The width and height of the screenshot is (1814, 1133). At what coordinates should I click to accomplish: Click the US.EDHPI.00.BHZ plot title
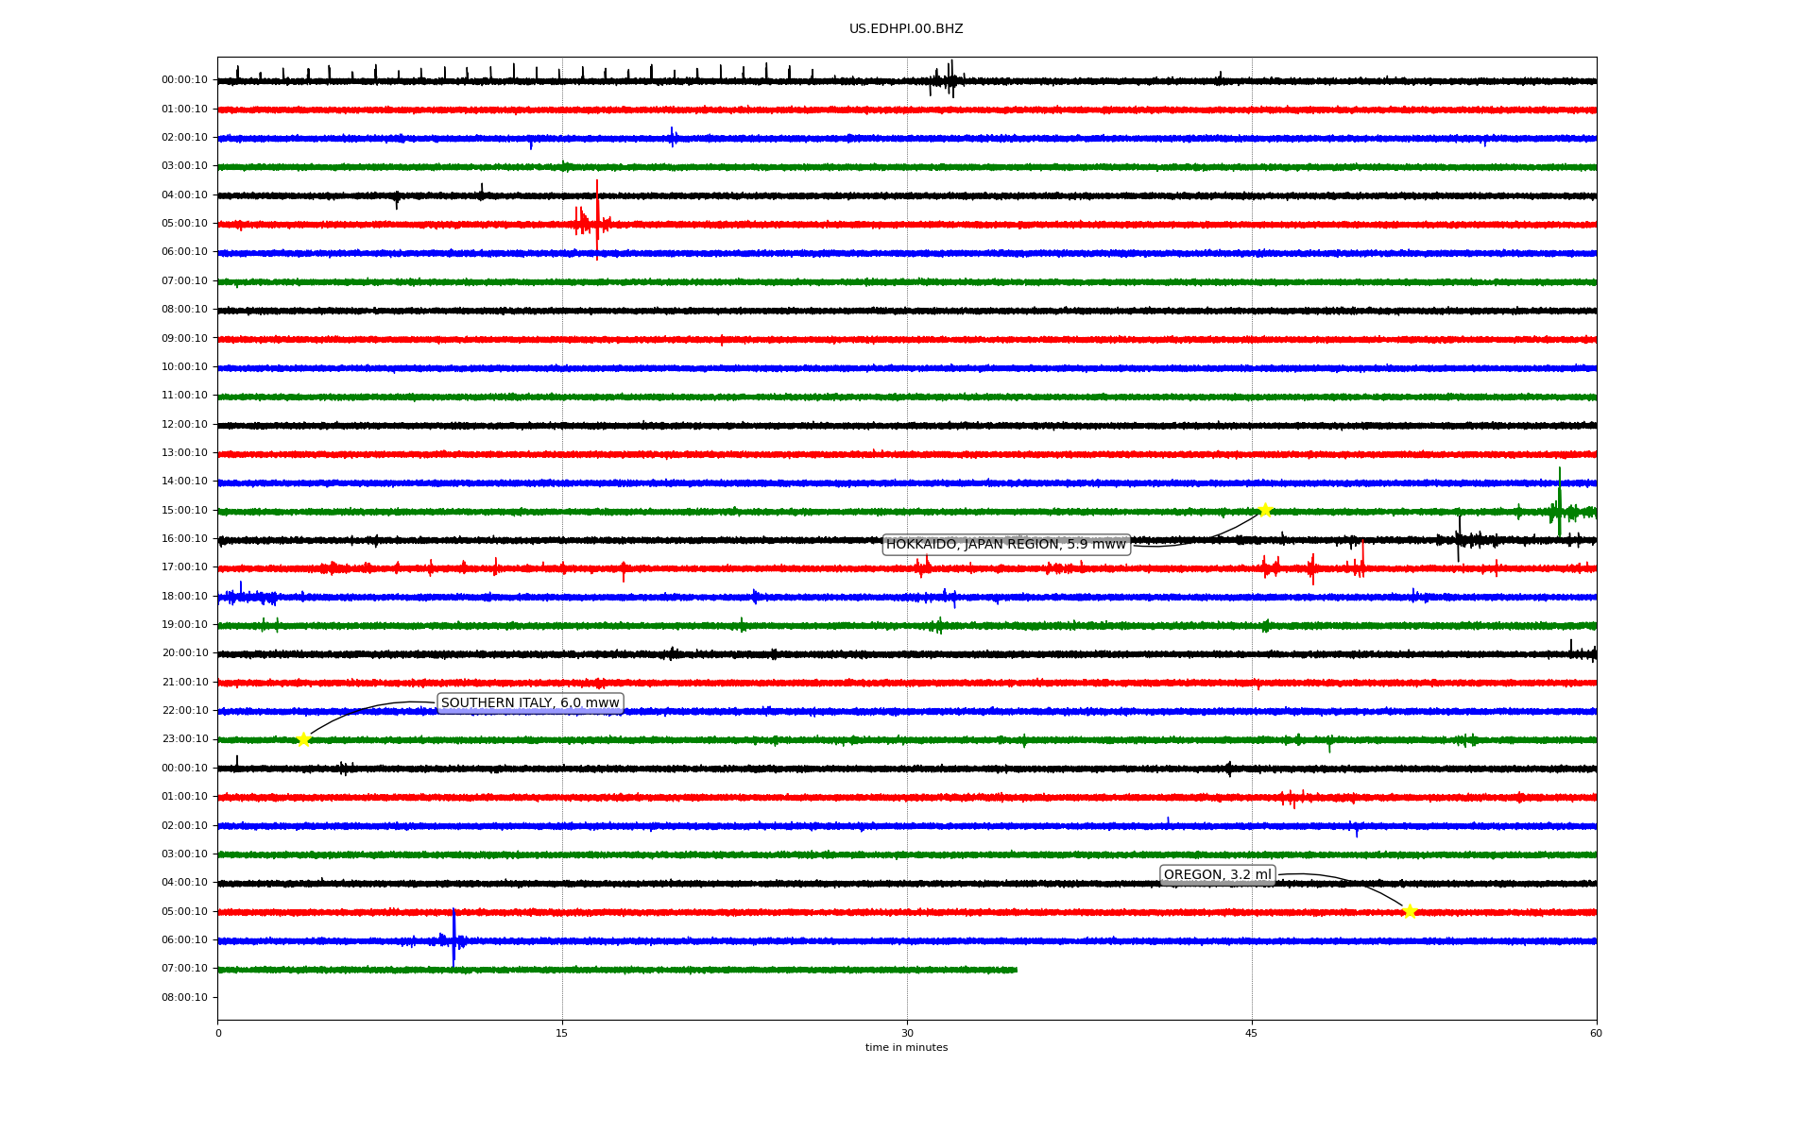905,29
